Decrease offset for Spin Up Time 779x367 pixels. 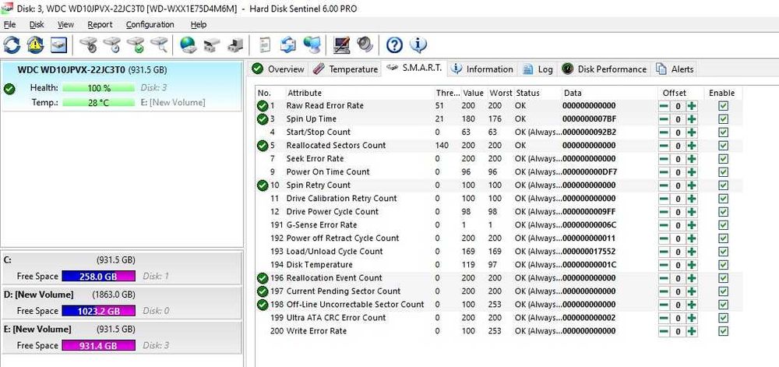tap(664, 119)
